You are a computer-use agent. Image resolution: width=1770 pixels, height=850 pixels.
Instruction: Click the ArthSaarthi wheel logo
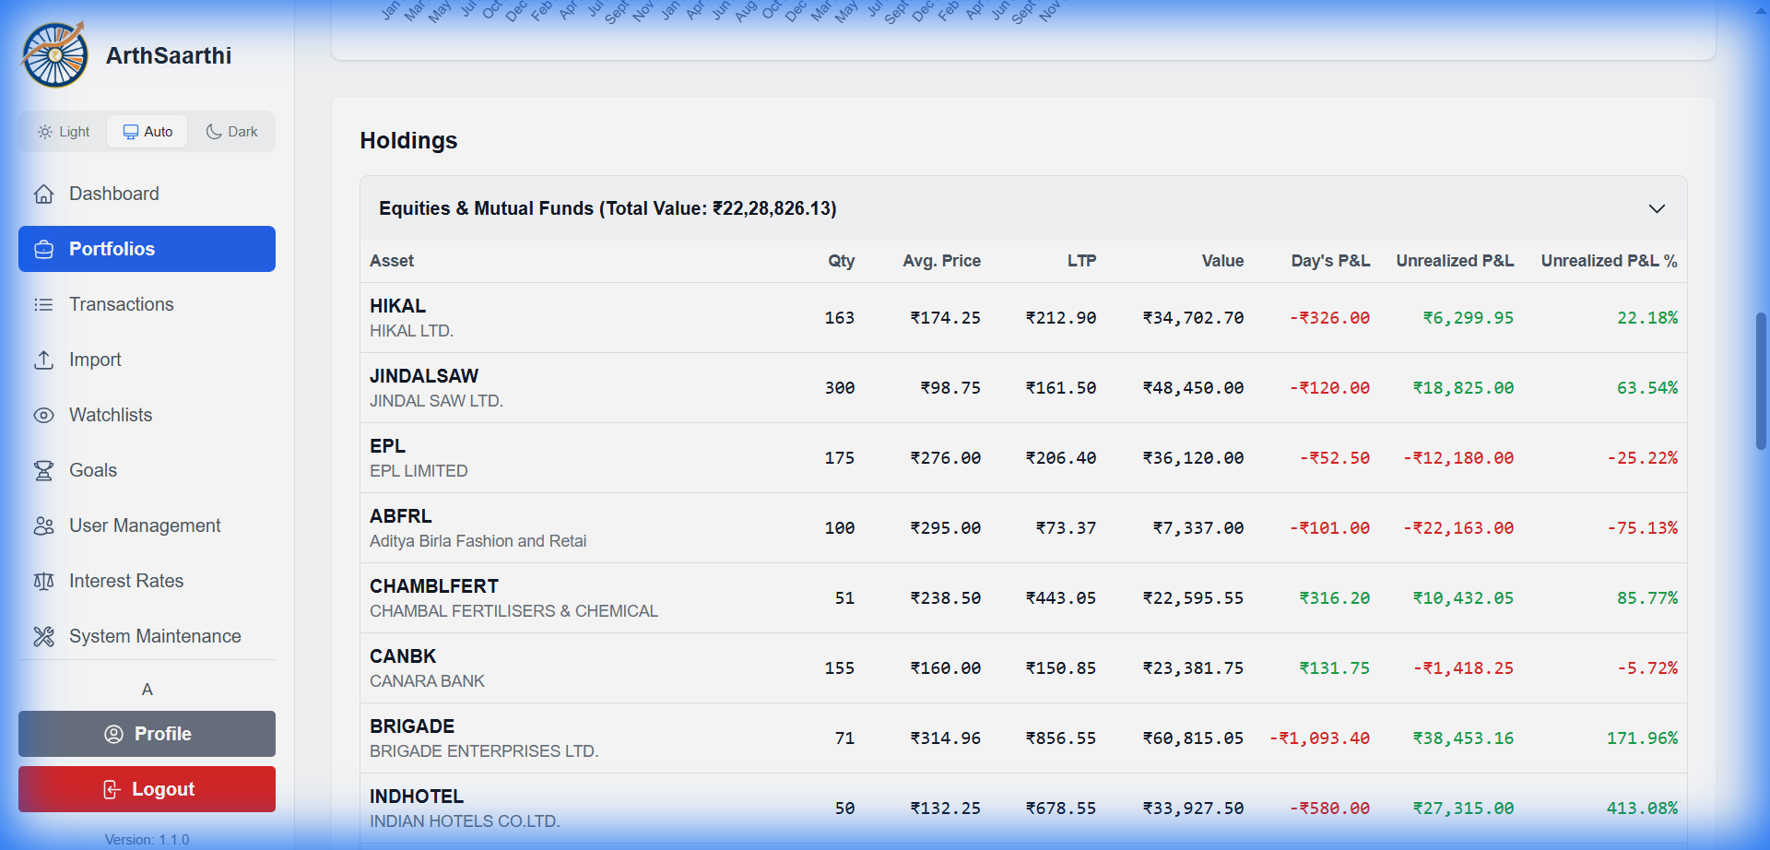53,53
